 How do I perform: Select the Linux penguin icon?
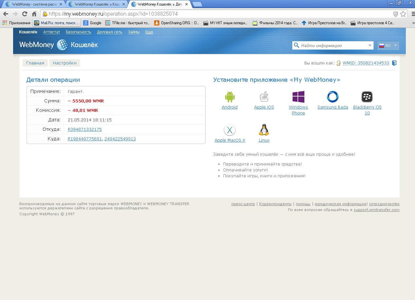(264, 130)
